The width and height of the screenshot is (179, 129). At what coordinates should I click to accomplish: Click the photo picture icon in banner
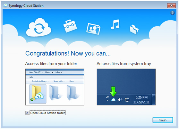pyautogui.click(x=93, y=29)
